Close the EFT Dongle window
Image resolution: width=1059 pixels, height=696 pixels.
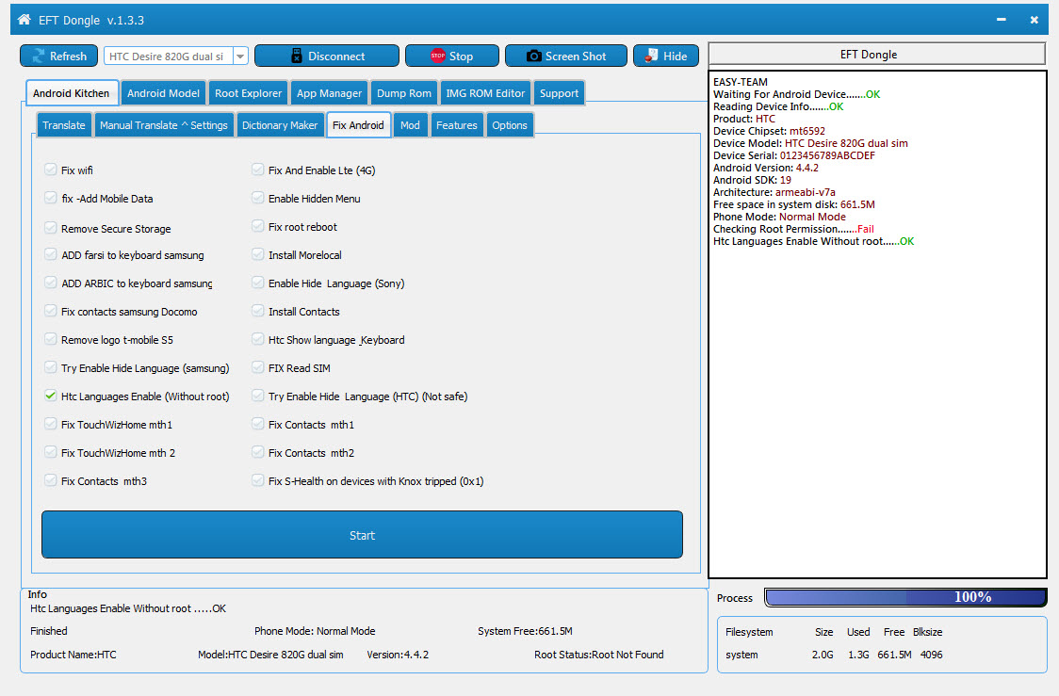click(x=1034, y=20)
